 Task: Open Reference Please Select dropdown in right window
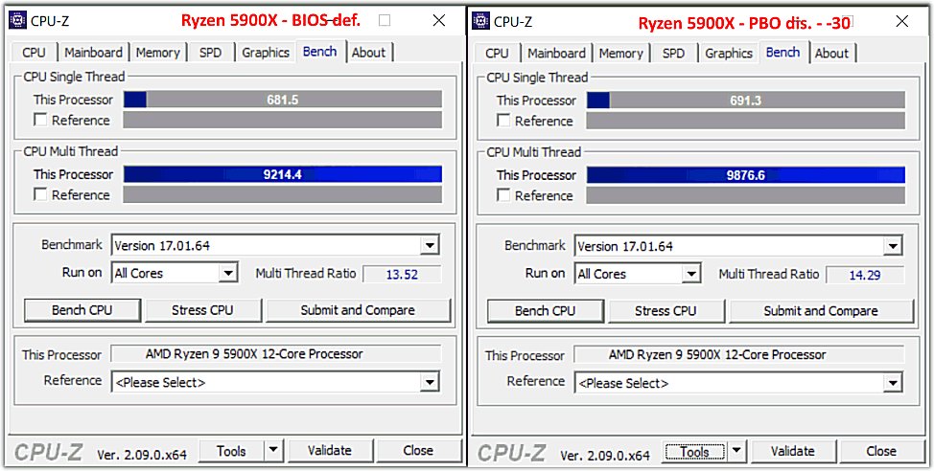(x=892, y=383)
